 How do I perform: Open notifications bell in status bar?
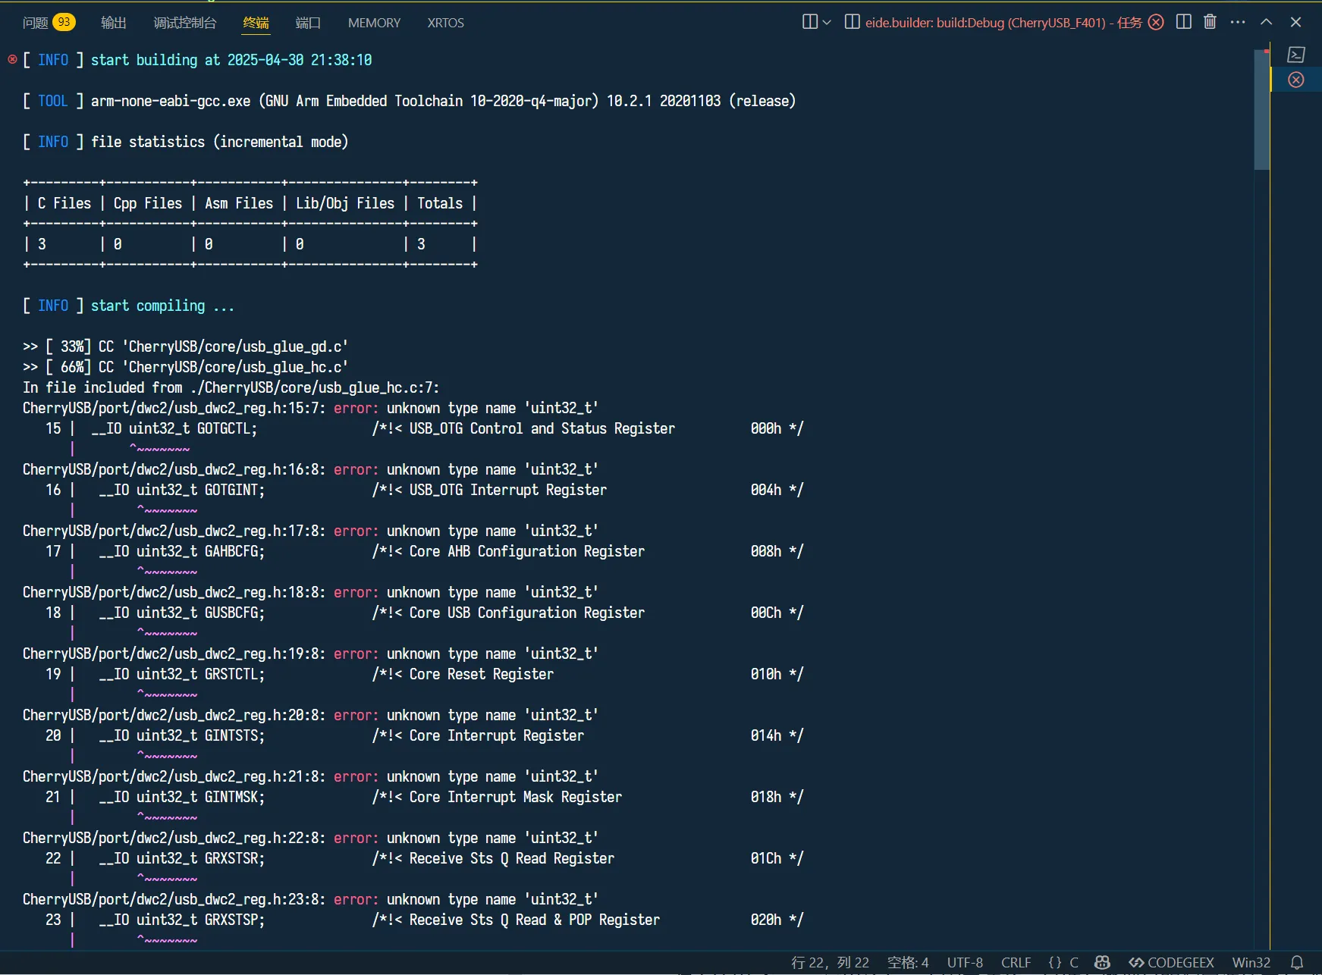(x=1297, y=962)
